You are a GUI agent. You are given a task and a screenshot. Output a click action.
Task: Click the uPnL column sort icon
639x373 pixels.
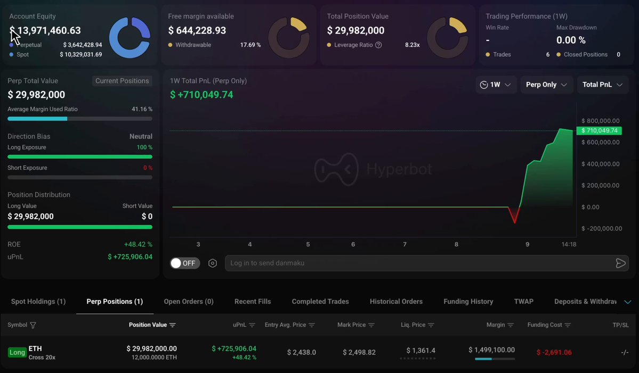click(252, 325)
